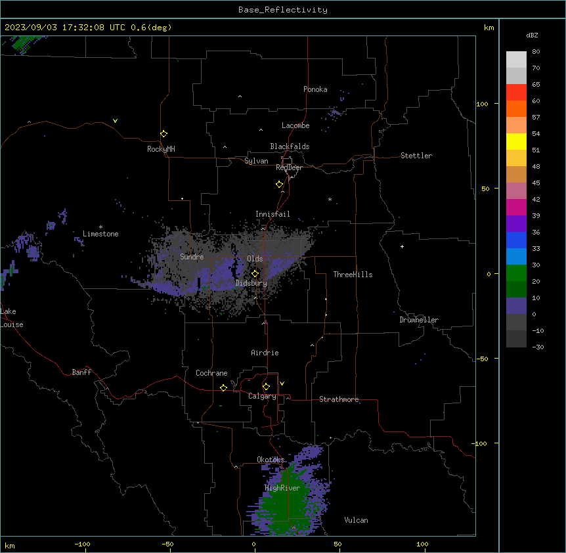566x553 pixels.
Task: Click the Drumheller label
Action: tap(419, 320)
